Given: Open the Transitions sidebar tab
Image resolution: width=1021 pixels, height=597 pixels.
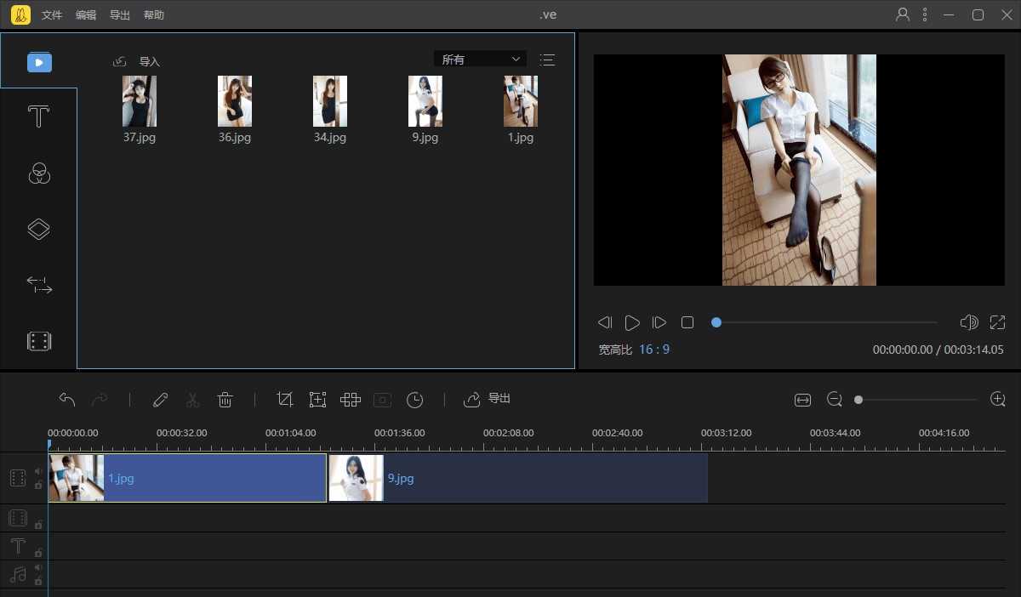Looking at the screenshot, I should tap(39, 285).
